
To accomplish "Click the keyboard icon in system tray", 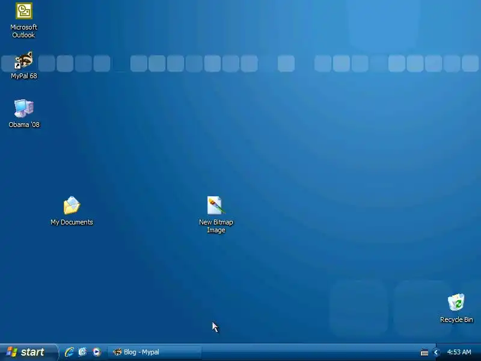I will (x=424, y=353).
